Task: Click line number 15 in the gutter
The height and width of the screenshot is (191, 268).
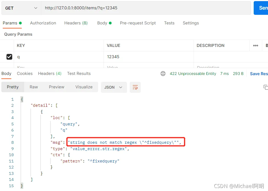Action: [x=11, y=186]
